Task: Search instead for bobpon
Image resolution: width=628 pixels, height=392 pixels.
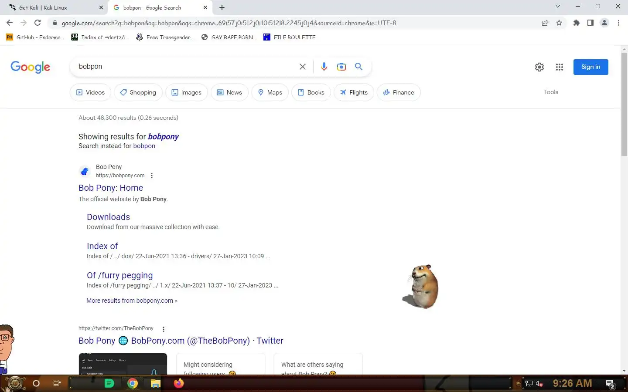Action: (144, 146)
